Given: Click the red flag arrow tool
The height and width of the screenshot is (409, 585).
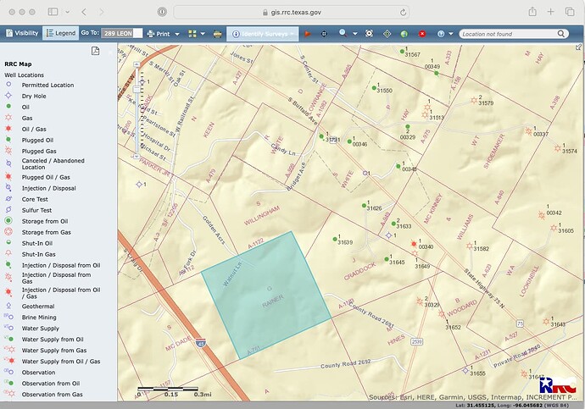Looking at the screenshot, I should 308,34.
